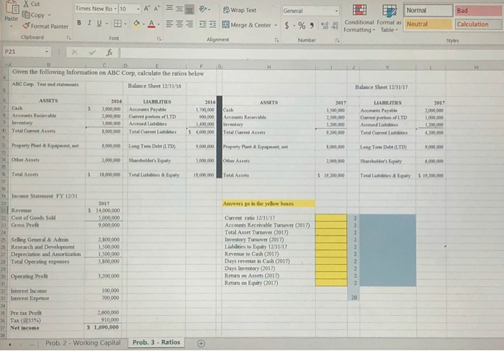Viewport: 504px width, 351px height.
Task: Open the font size dropdown
Action: click(x=138, y=9)
